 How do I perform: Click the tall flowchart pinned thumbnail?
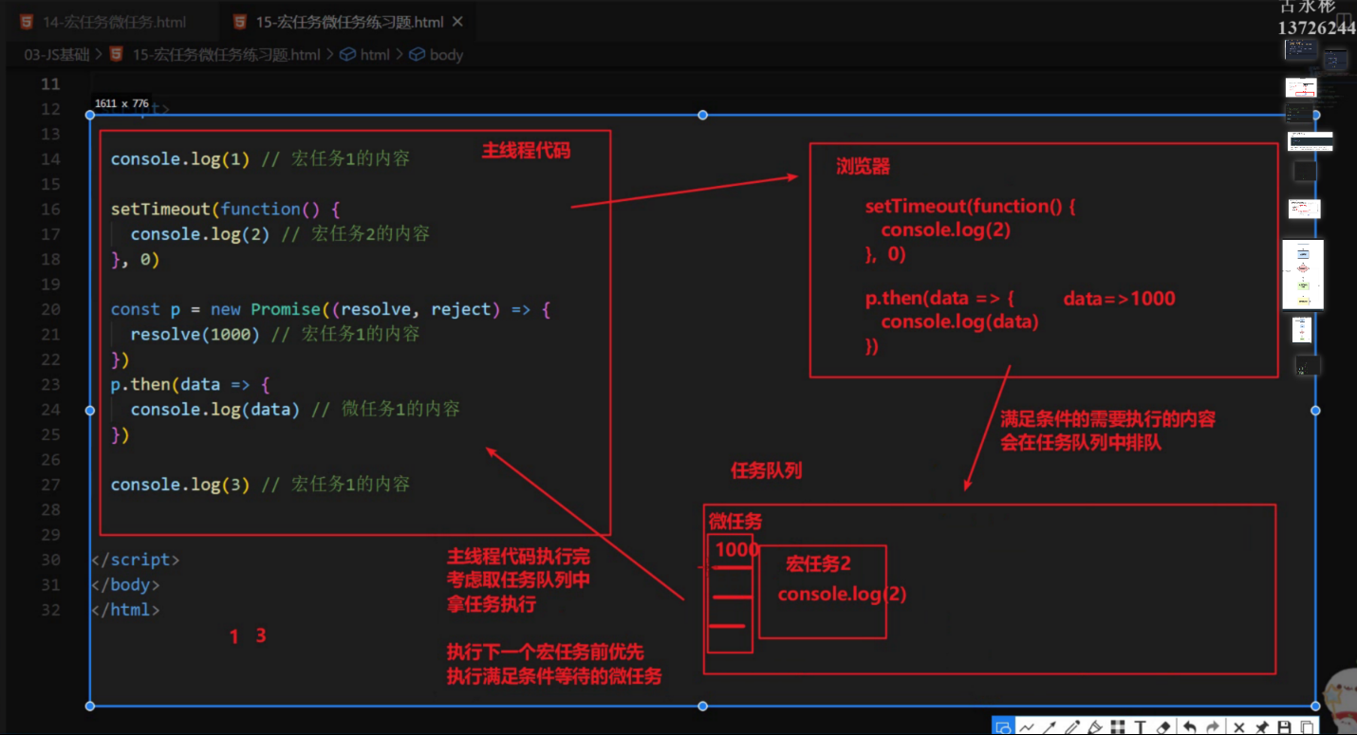(x=1303, y=274)
